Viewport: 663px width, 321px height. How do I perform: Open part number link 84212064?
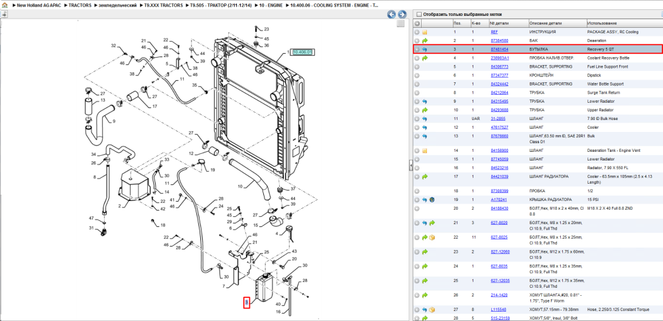[x=499, y=93]
